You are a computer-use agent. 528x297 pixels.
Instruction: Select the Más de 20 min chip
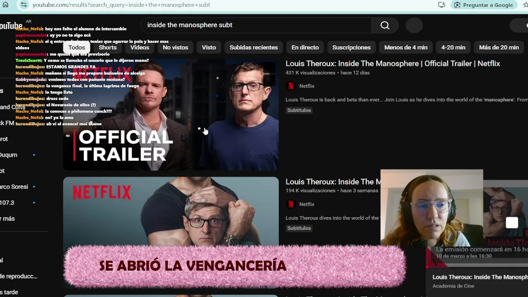pos(499,47)
